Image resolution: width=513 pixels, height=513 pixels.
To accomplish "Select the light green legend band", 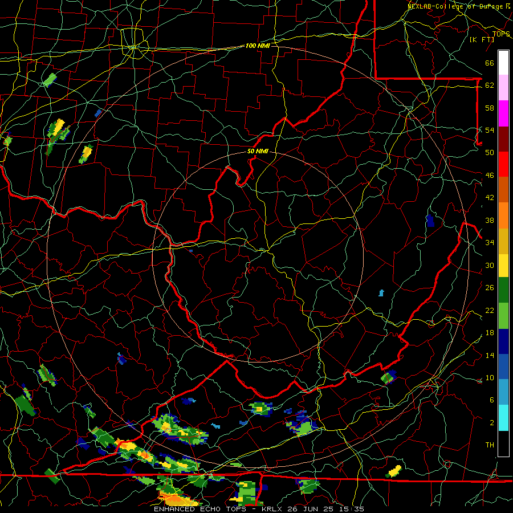I will point(503,316).
